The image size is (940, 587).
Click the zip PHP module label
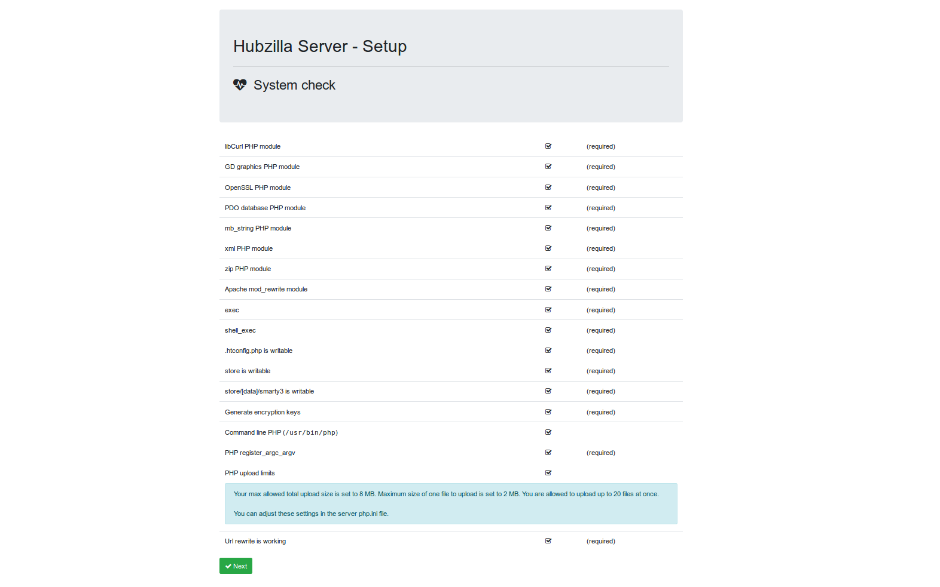248,269
